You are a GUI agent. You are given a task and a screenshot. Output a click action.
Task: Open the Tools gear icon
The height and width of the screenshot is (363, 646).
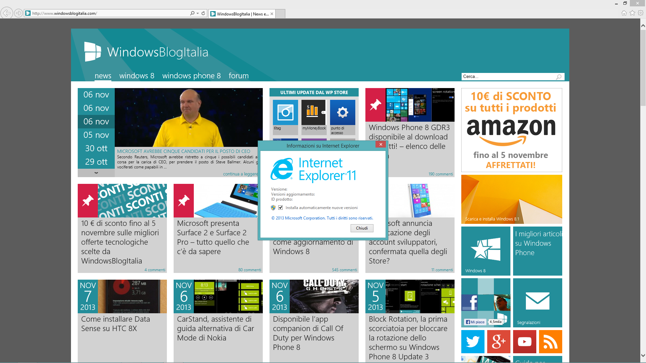641,13
